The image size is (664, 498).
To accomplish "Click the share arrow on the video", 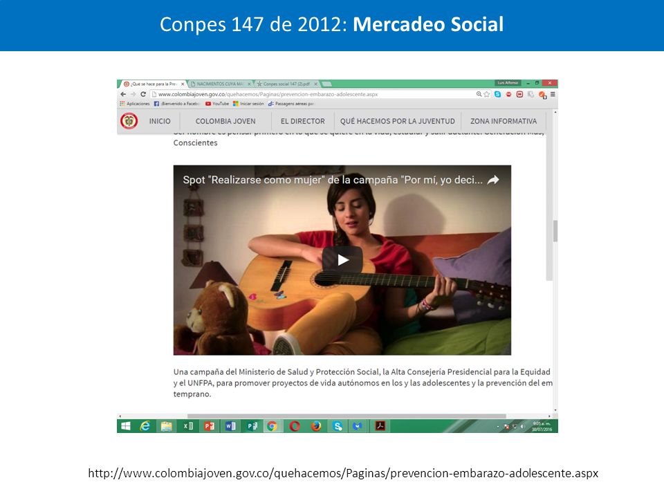I will (493, 180).
